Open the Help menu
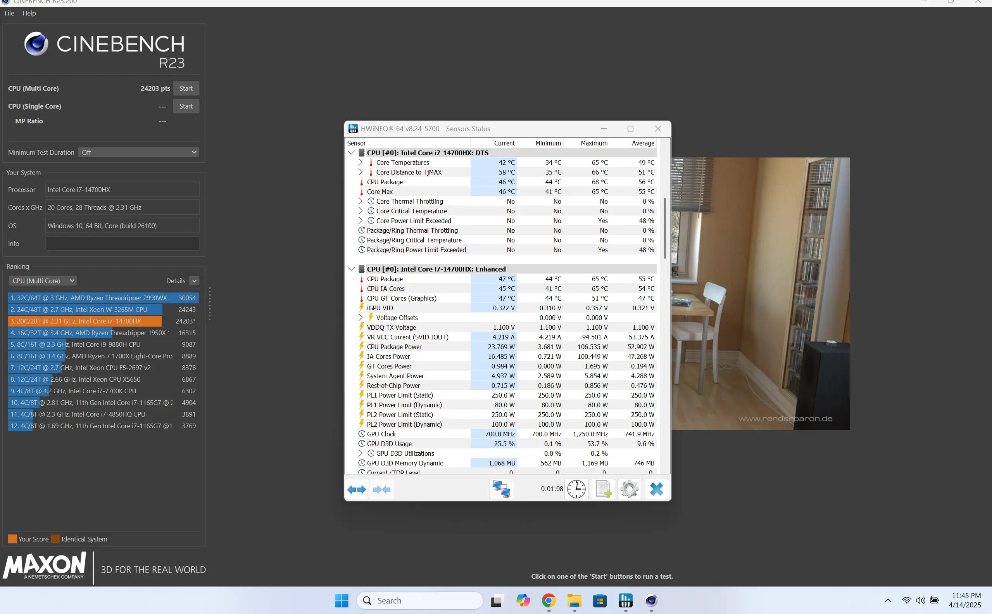992x614 pixels. pos(29,13)
